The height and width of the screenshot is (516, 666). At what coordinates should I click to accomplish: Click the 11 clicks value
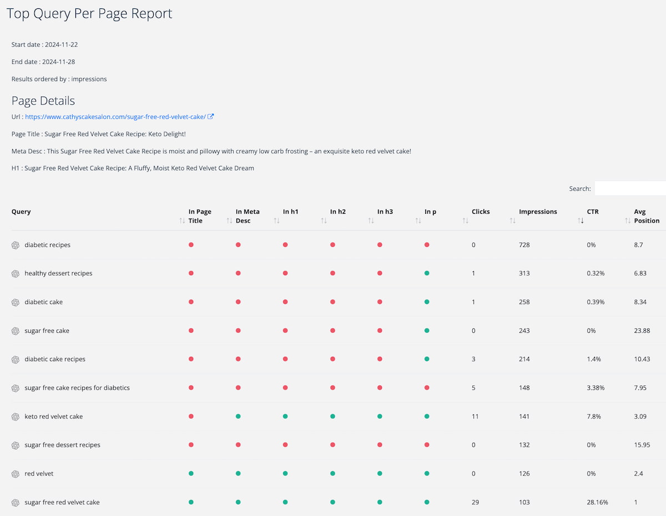click(x=475, y=417)
